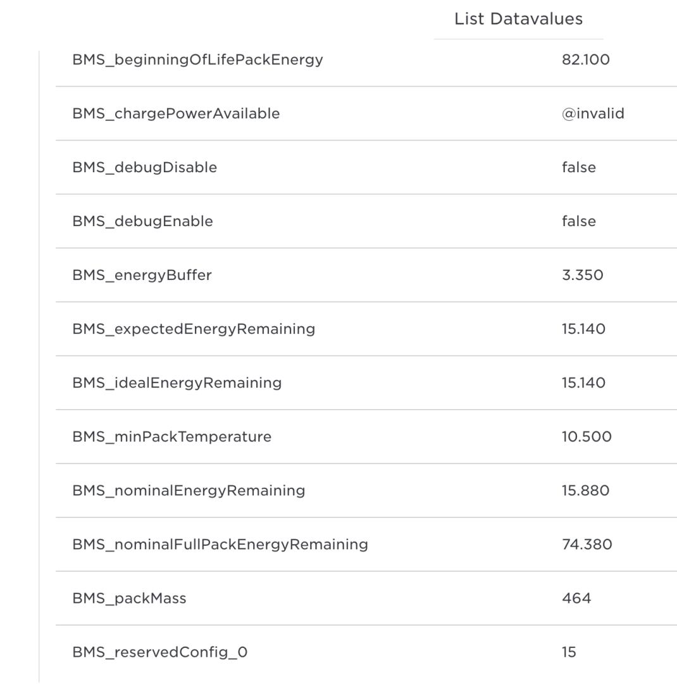Click the 3.350 energy buffer value

coord(582,275)
